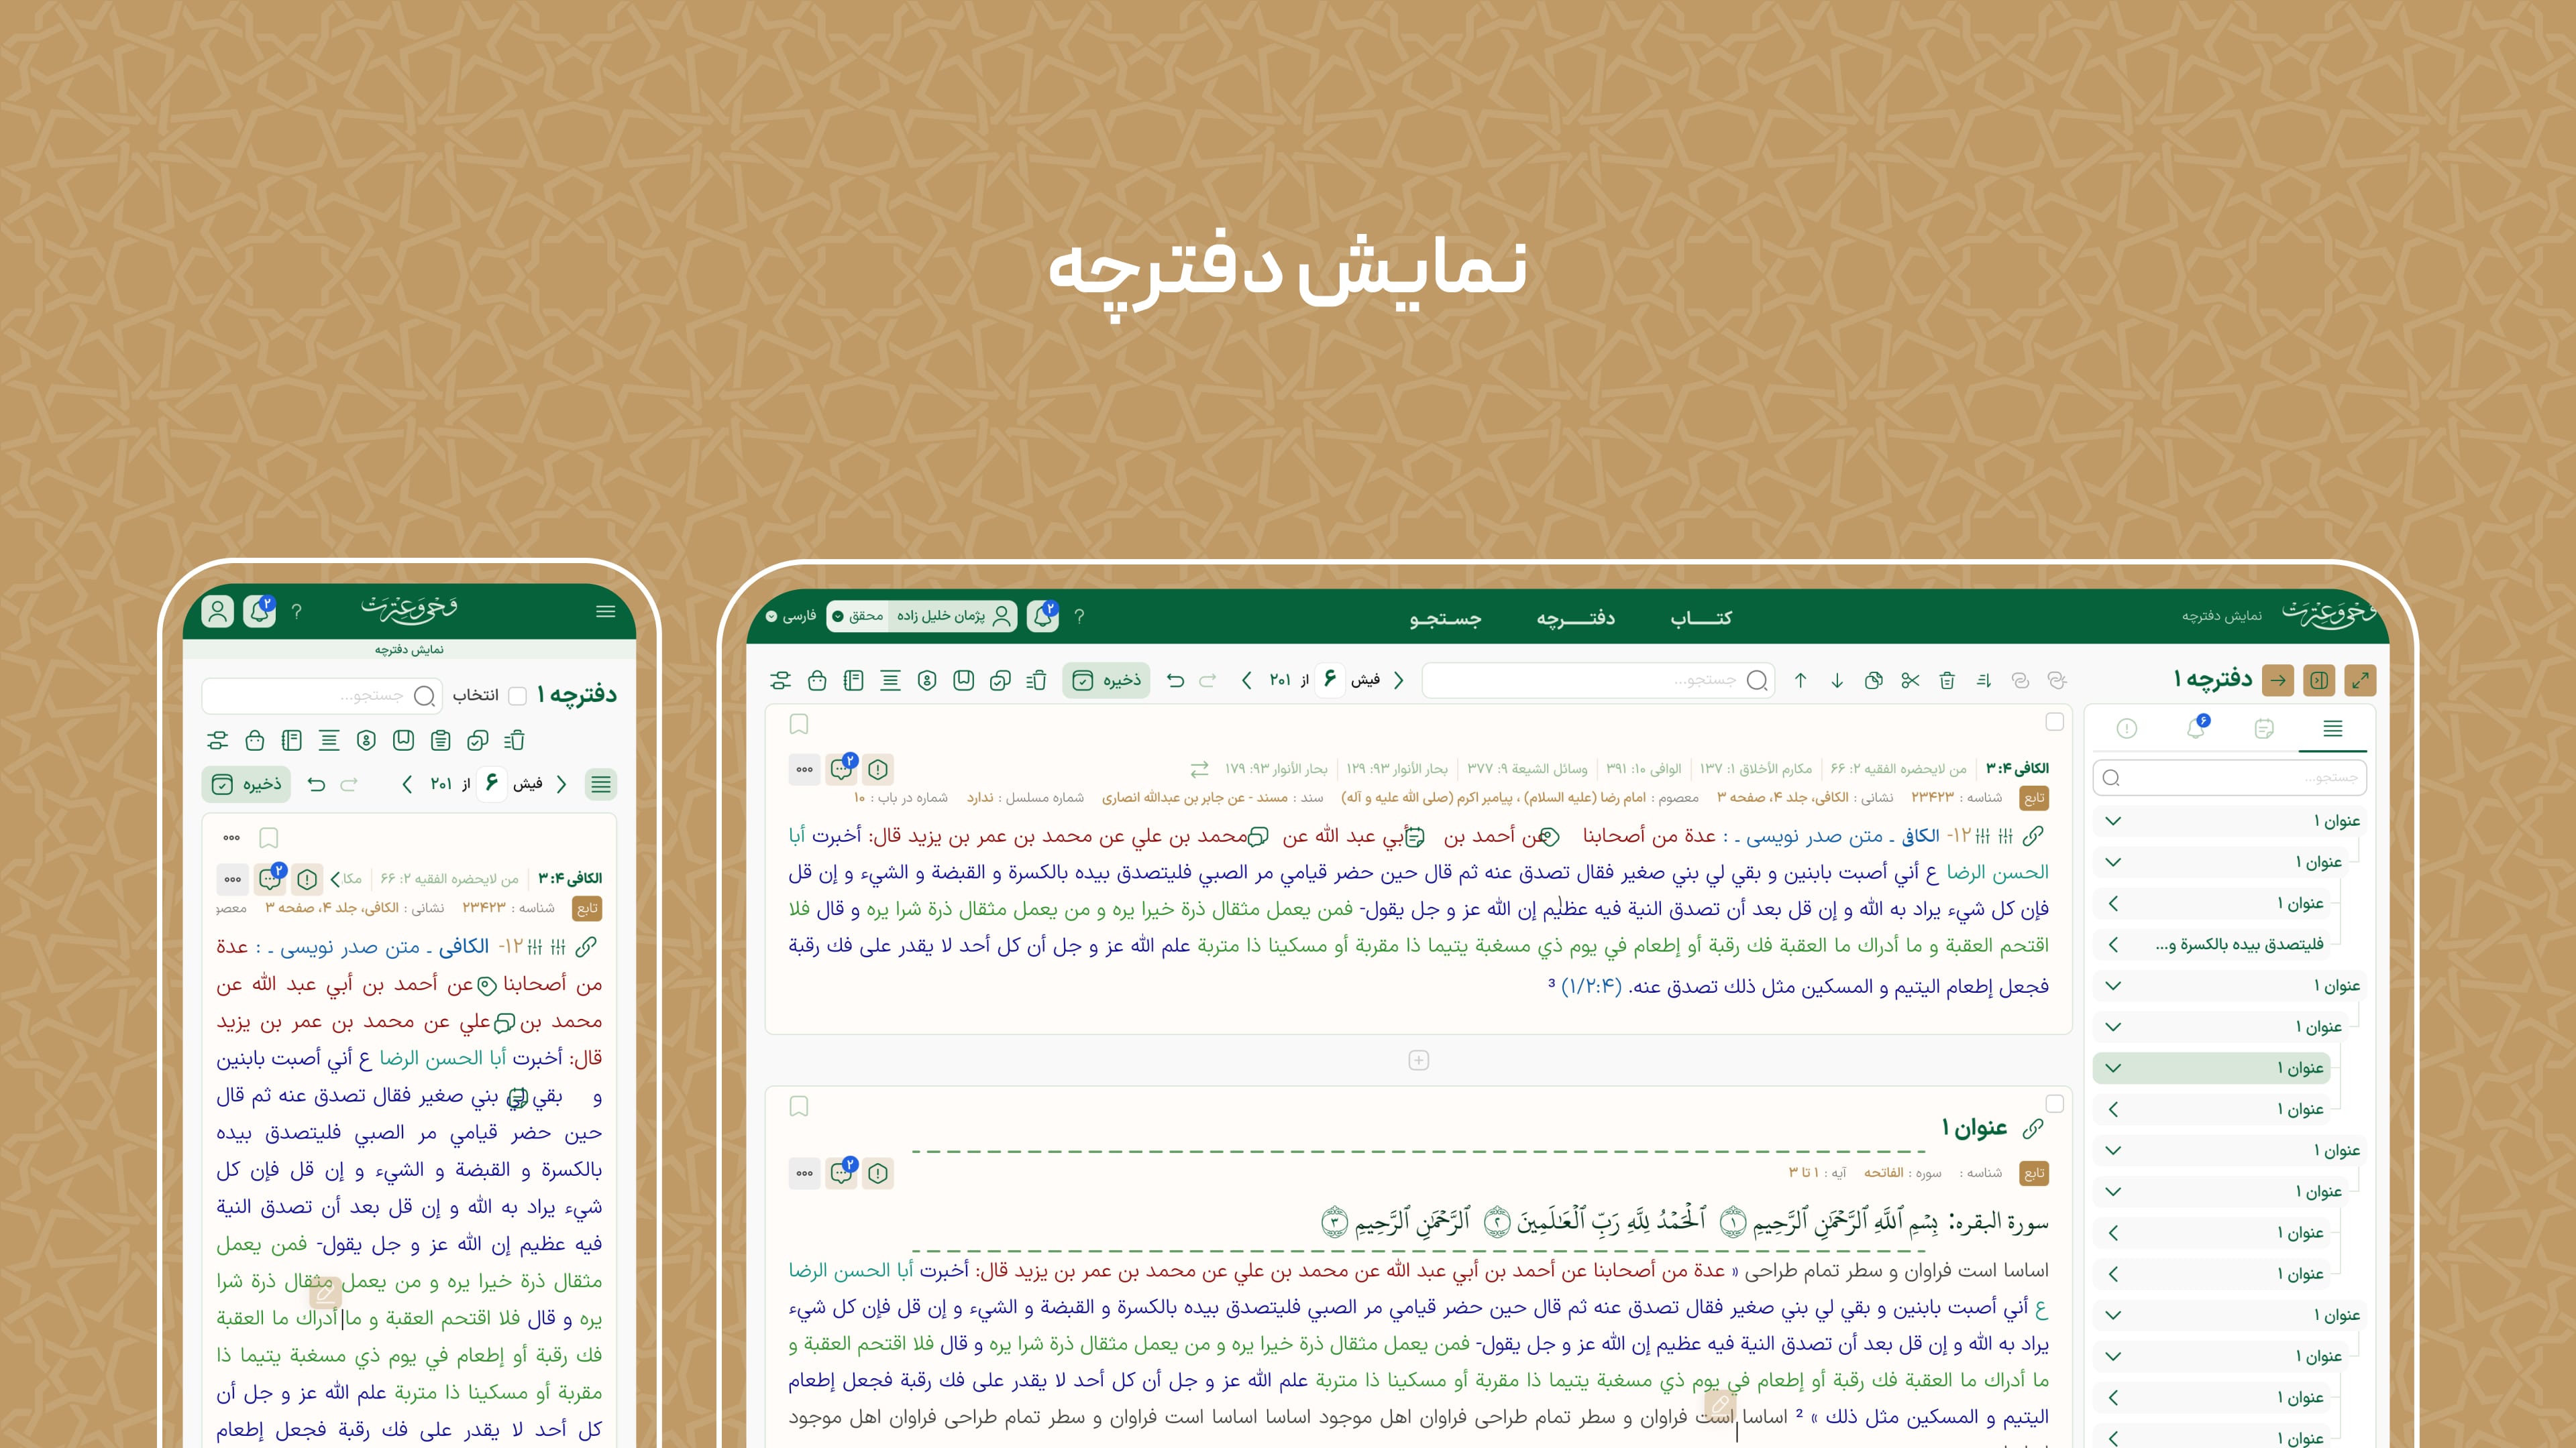This screenshot has width=2576, height=1448.
Task: Open the mobile user profile icon
Action: tap(217, 611)
